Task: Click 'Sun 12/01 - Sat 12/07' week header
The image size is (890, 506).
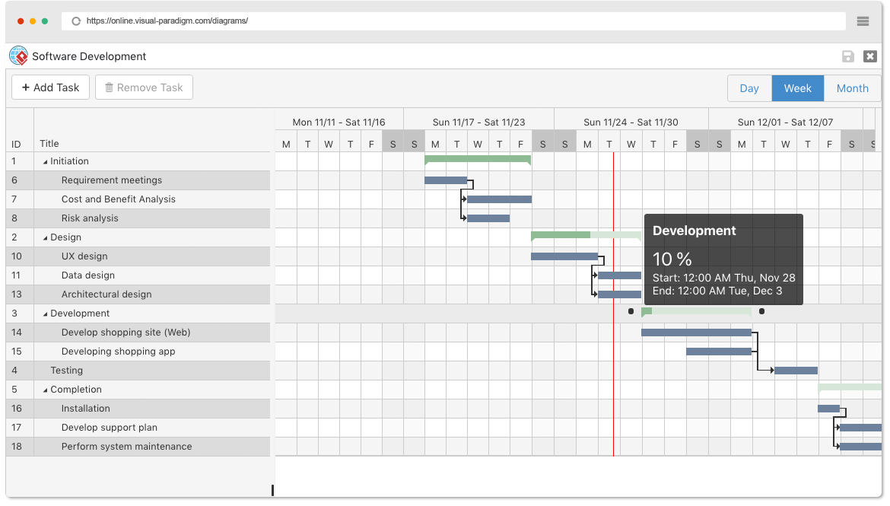Action: coord(785,122)
